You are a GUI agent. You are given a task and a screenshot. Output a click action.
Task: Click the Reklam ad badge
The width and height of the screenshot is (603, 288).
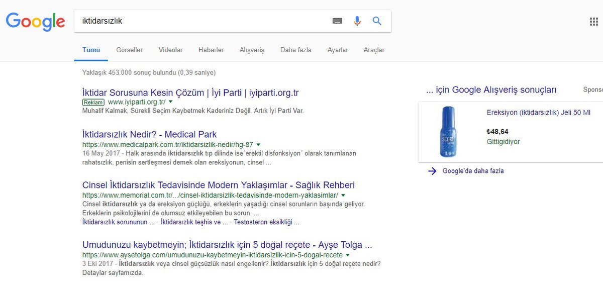point(93,102)
